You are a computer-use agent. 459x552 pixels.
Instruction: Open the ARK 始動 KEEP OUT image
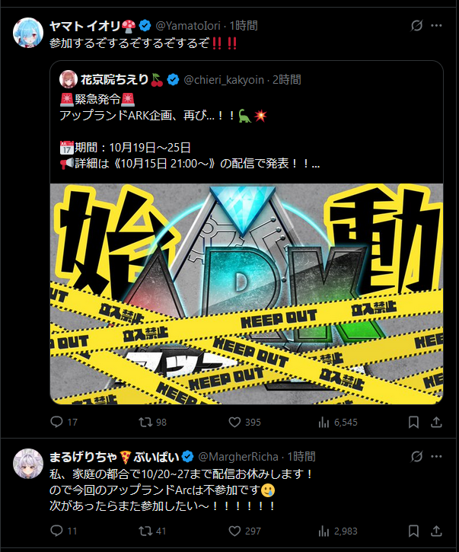click(247, 294)
